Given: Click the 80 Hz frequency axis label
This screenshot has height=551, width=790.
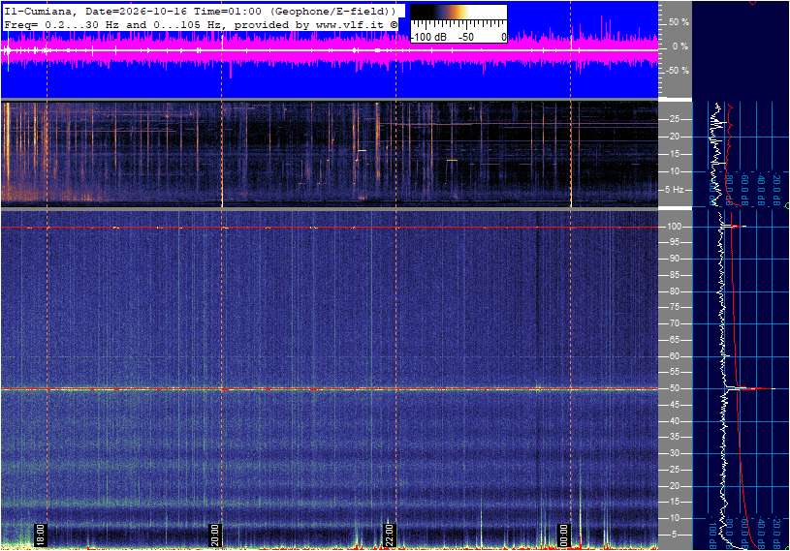Looking at the screenshot, I should click(x=674, y=291).
